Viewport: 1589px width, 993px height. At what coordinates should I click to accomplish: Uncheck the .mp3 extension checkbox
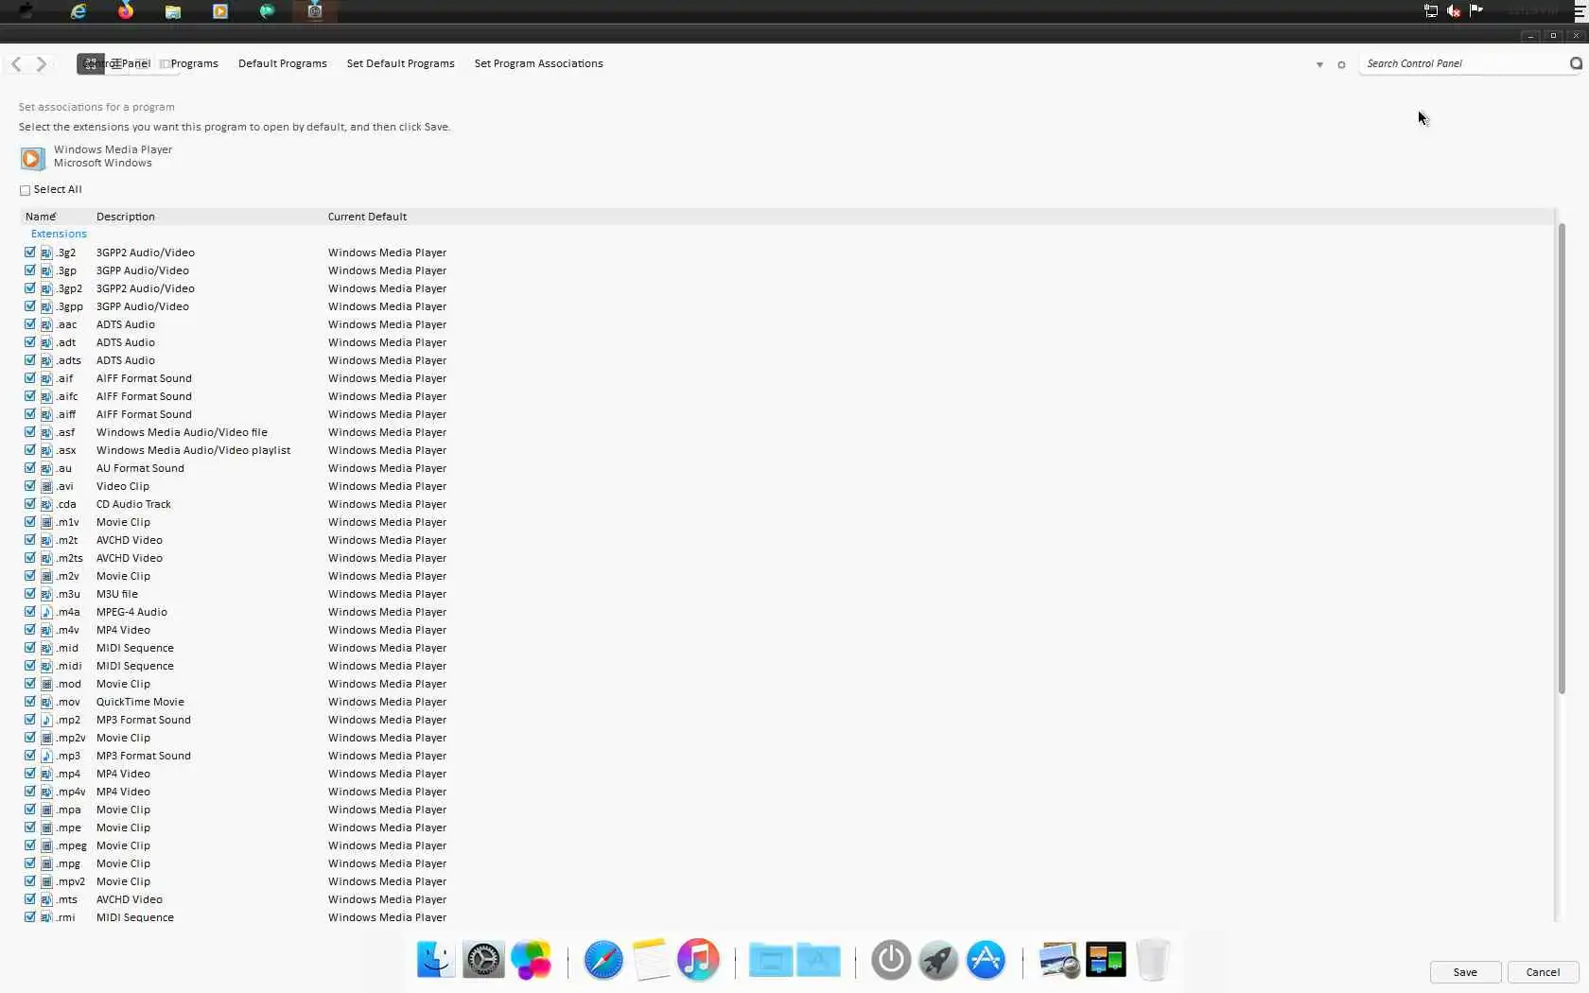tap(30, 756)
